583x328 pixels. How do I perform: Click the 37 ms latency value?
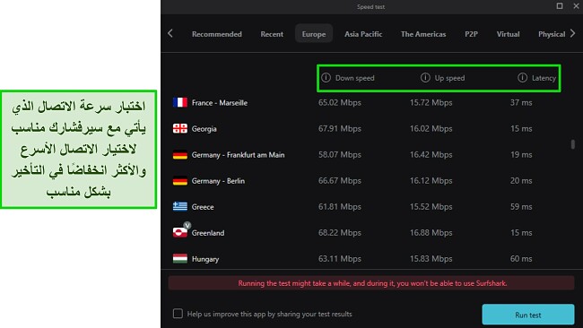tap(521, 102)
